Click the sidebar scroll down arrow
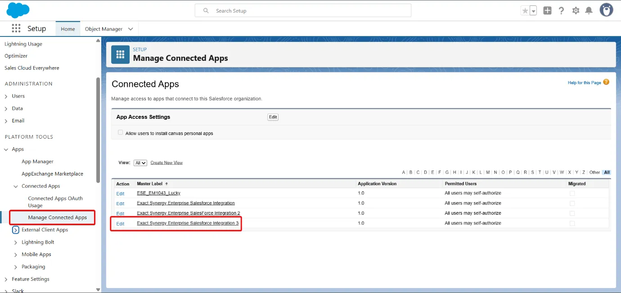This screenshot has height=293, width=621. [98, 290]
